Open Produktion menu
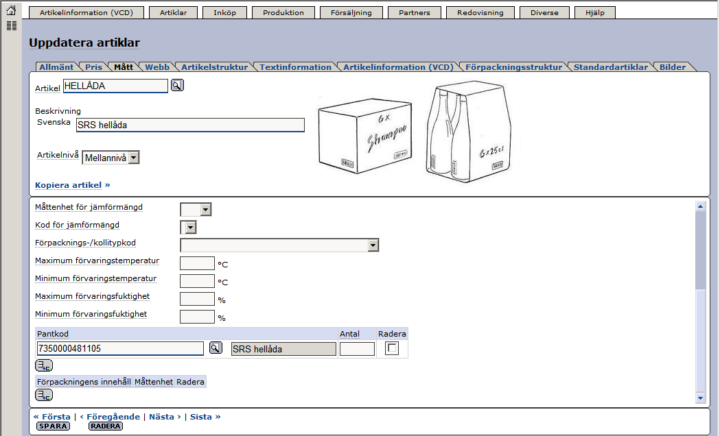The height and width of the screenshot is (436, 720). click(x=283, y=12)
